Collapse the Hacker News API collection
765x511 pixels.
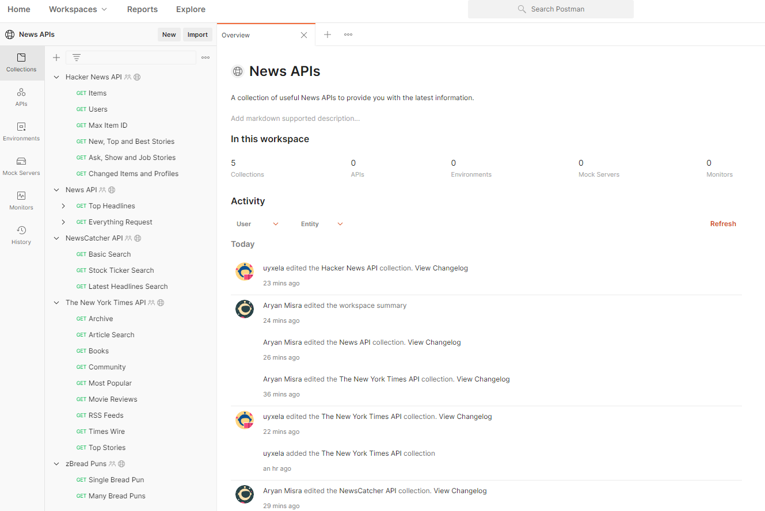click(x=56, y=77)
